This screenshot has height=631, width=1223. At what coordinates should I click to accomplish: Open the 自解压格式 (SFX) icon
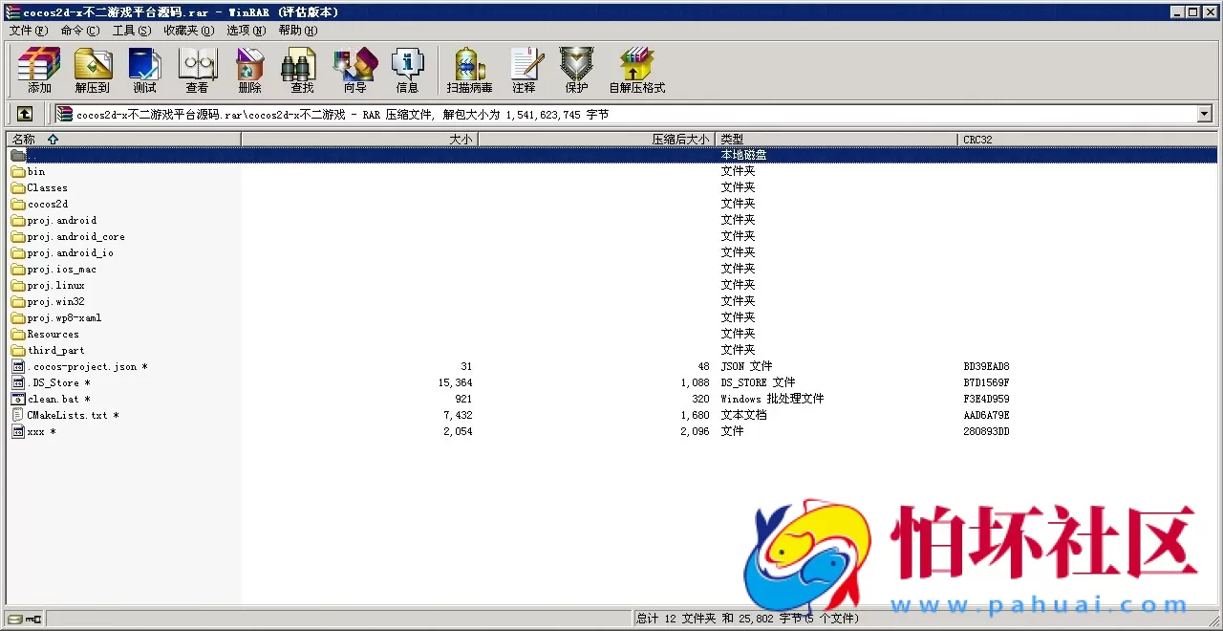[x=635, y=70]
